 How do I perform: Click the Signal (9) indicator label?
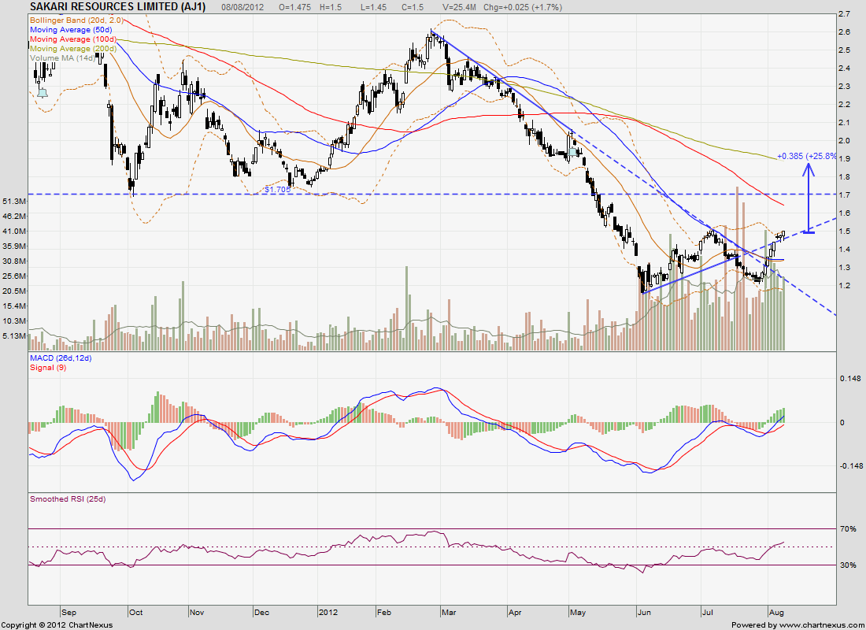pyautogui.click(x=48, y=368)
